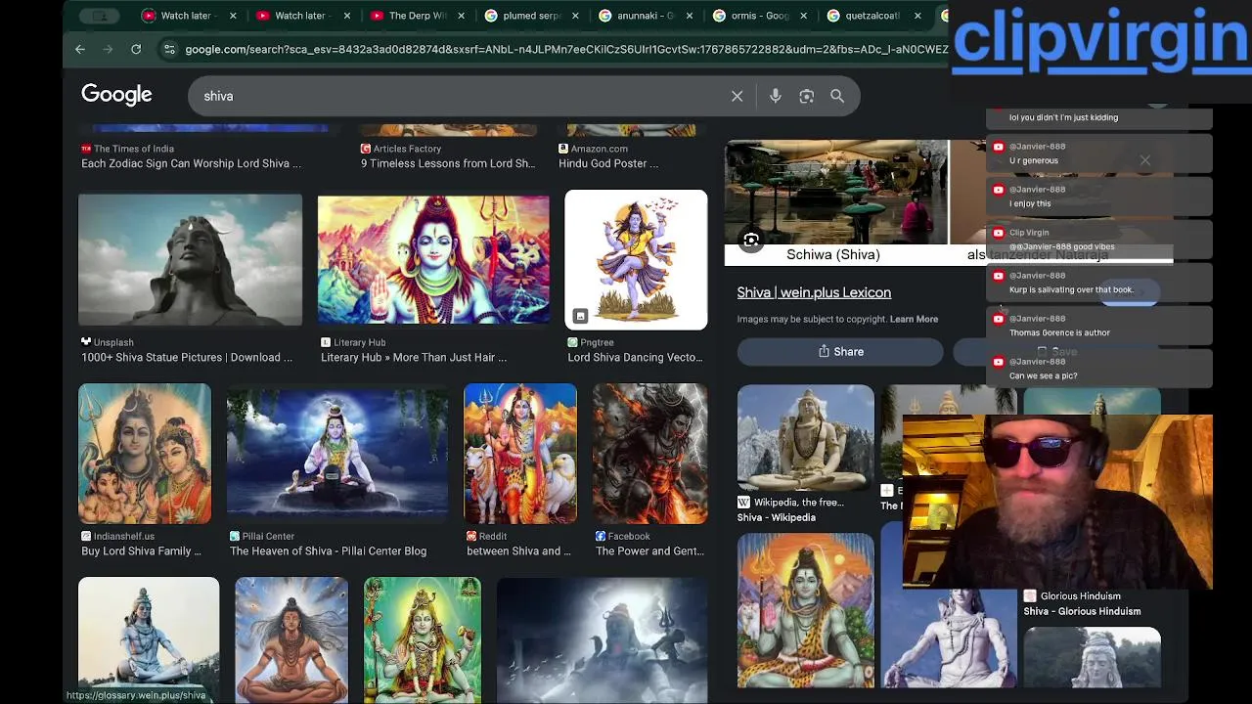Click 'Literary Hub » More Than Just Hair' caption
This screenshot has height=704, width=1252.
coord(414,358)
